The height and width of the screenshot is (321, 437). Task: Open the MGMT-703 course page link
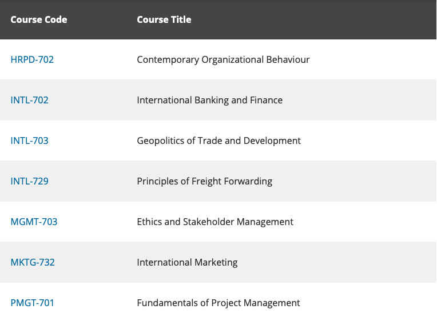[x=34, y=222]
